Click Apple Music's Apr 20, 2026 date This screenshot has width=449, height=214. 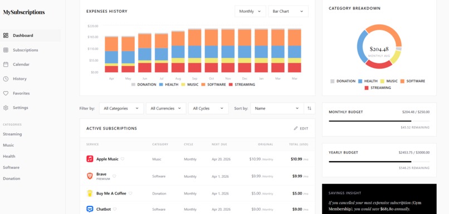tap(221, 159)
